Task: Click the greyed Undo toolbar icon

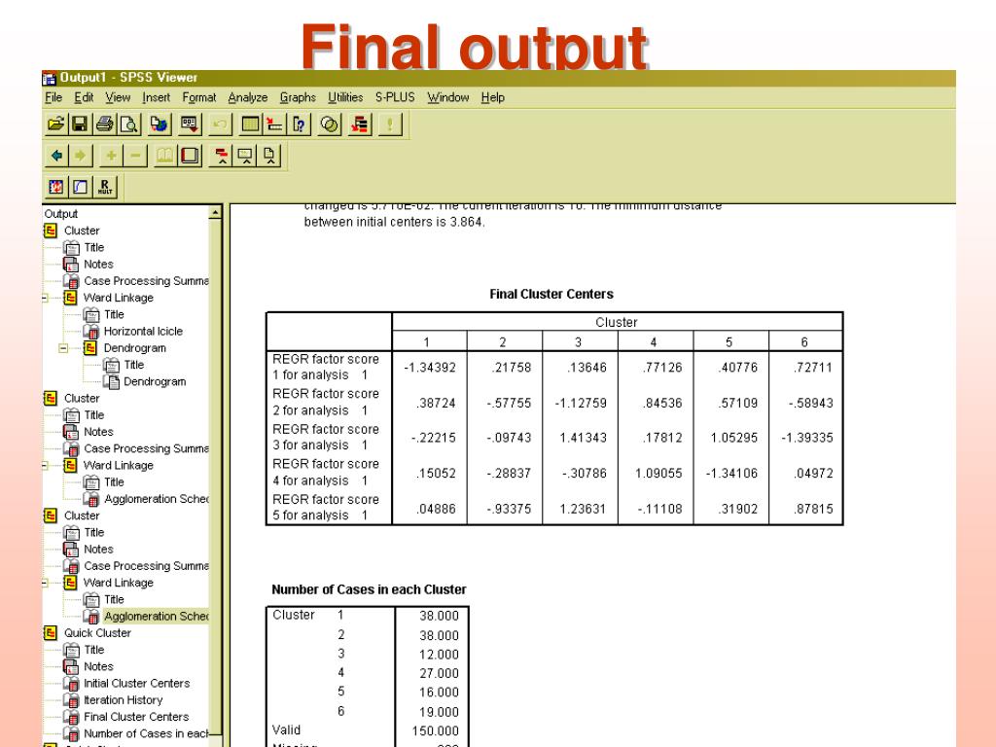Action: tap(220, 124)
